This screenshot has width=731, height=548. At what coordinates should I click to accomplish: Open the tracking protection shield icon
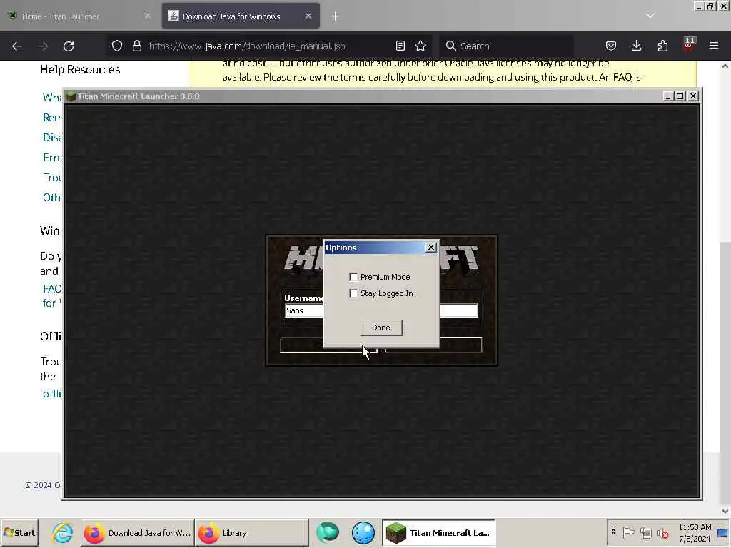pos(117,46)
